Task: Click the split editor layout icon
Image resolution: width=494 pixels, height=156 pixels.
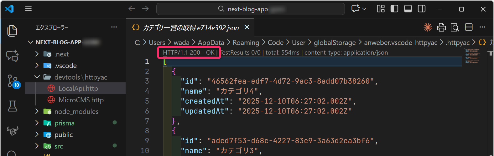Action: (469, 27)
